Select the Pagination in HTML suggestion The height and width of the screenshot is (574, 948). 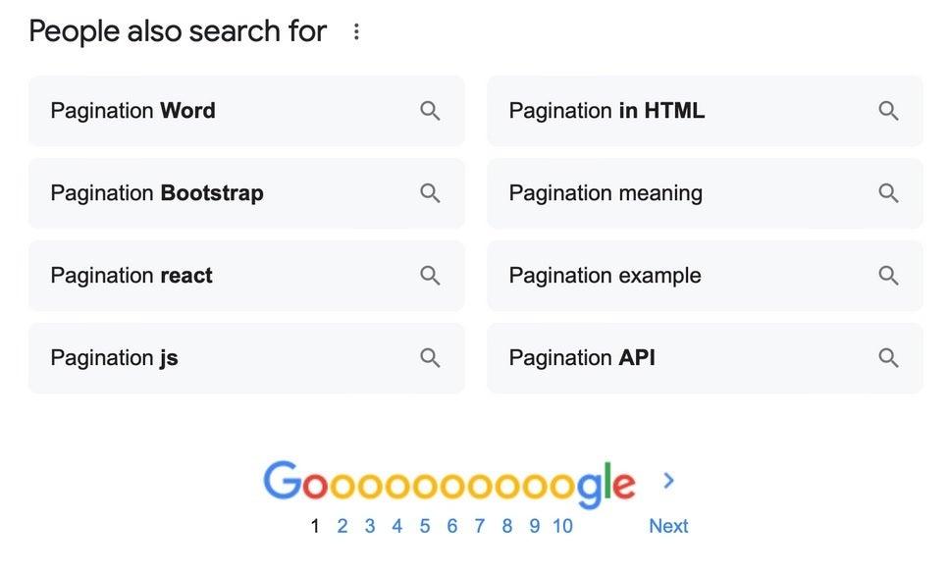pos(606,111)
